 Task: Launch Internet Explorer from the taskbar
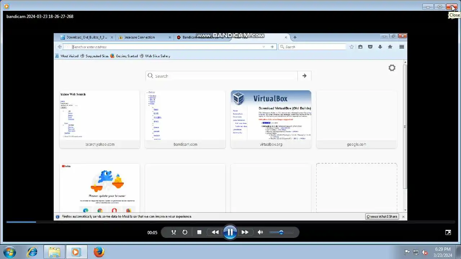click(32, 252)
